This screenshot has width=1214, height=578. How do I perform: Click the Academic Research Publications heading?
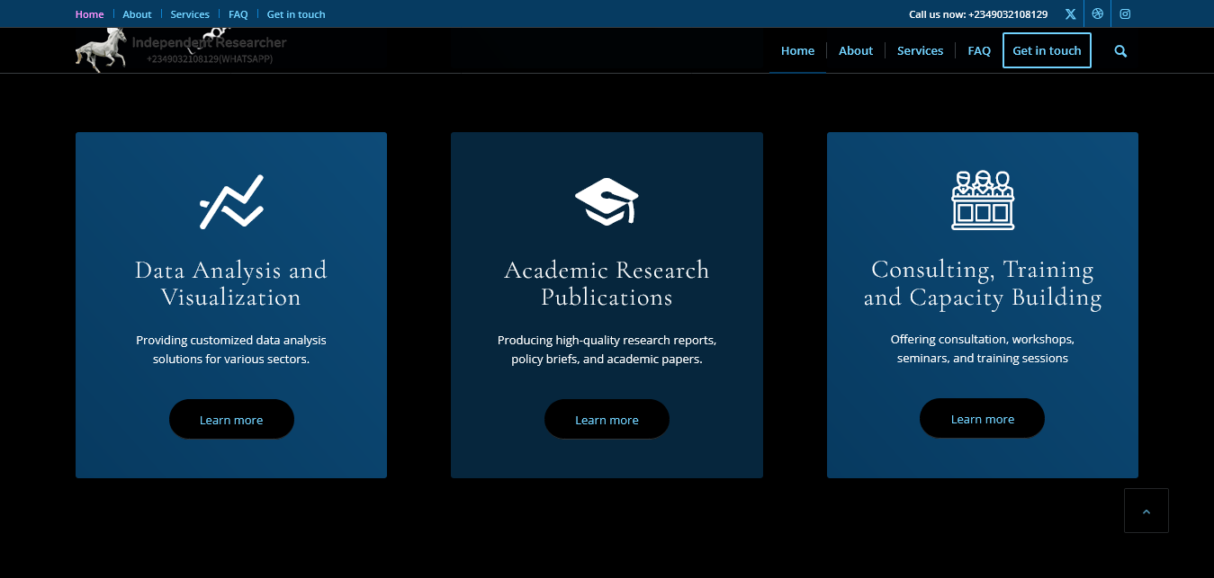(607, 283)
